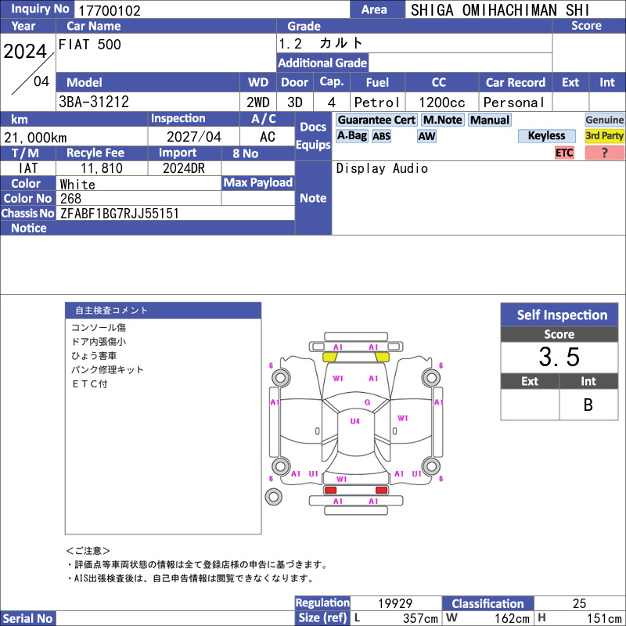
Task: Click the U4 roof marker on car diagram
Action: tap(354, 421)
